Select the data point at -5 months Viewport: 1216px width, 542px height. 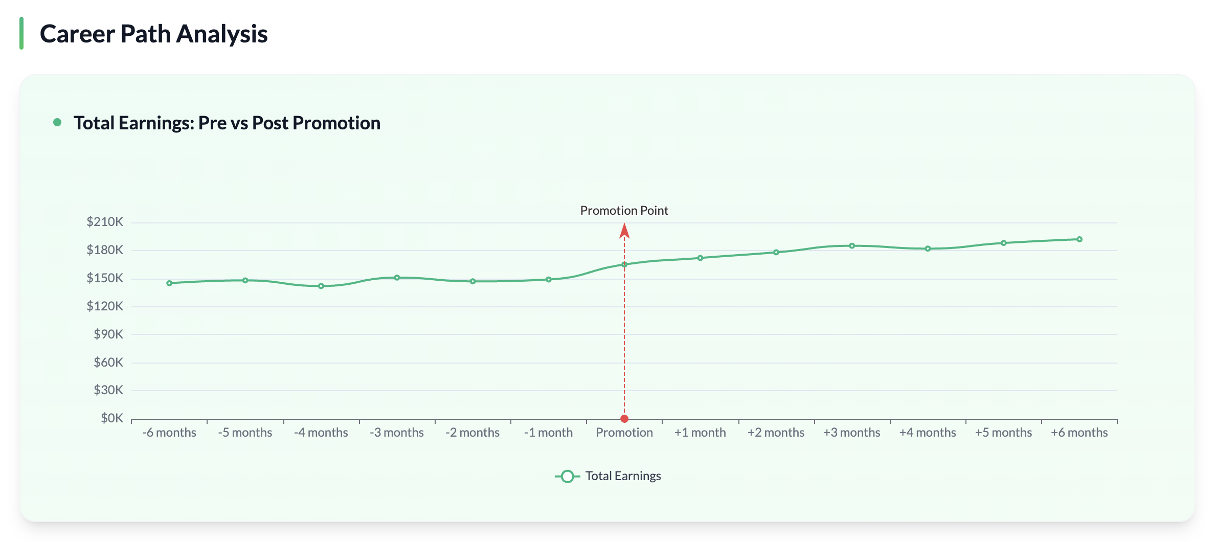[x=245, y=280]
